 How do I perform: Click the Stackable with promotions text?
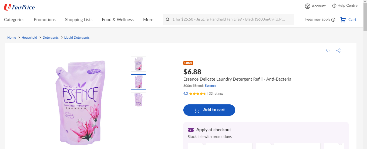[x=210, y=137]
